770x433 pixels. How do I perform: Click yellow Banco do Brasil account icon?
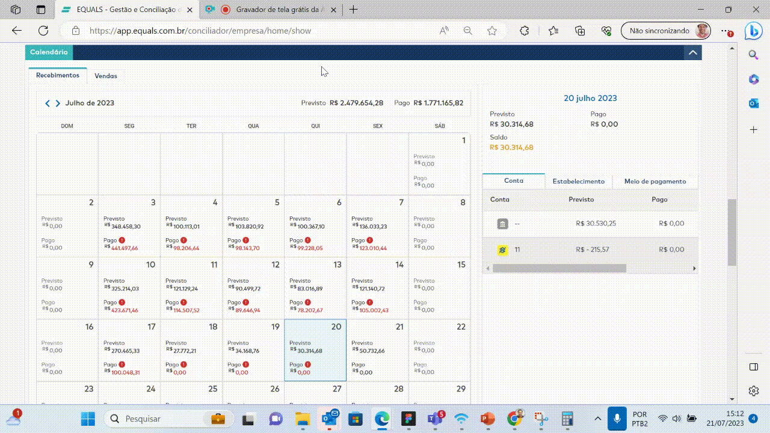(502, 250)
